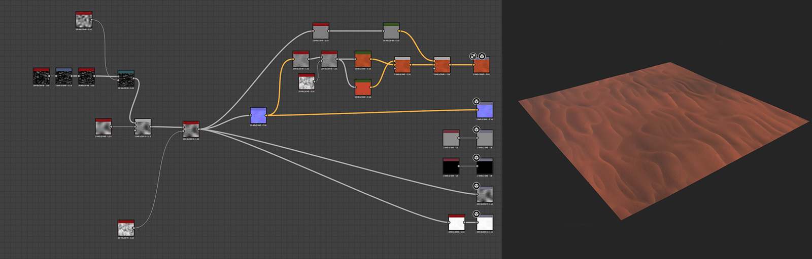Select the blue normal output node on the right
The image size is (812, 259).
(485, 110)
